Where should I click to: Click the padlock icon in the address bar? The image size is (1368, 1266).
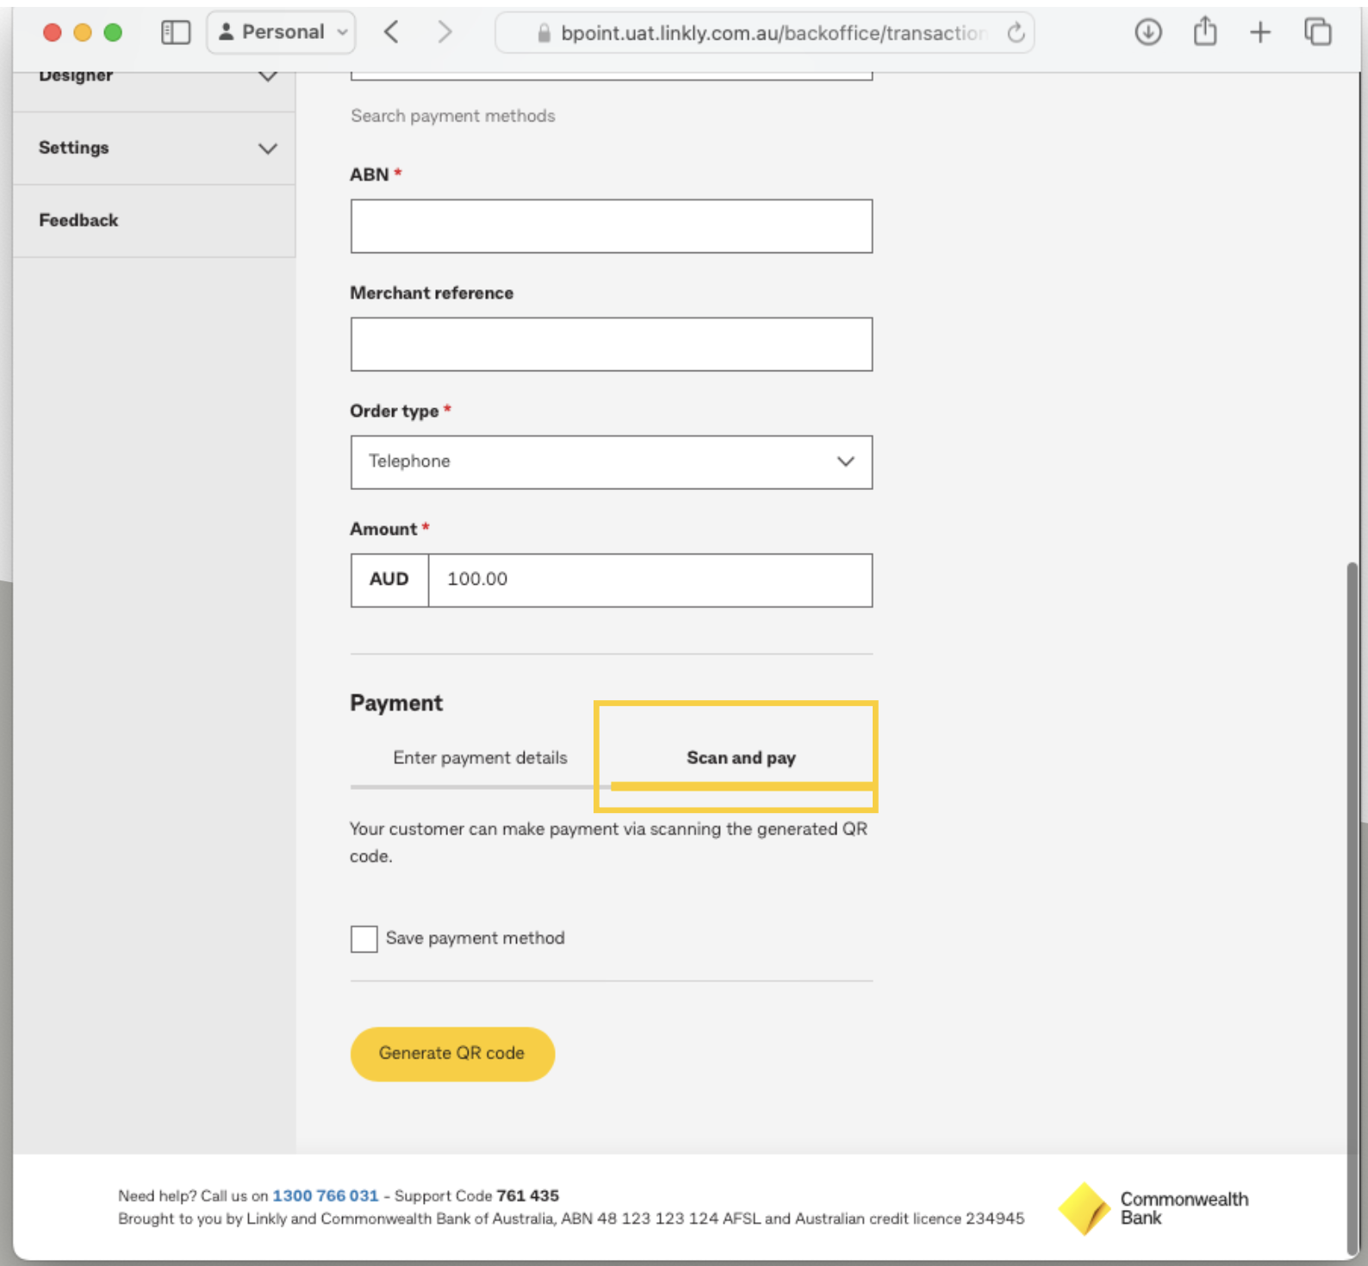click(x=543, y=34)
